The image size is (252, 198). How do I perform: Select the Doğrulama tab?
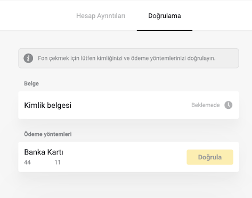[165, 16]
